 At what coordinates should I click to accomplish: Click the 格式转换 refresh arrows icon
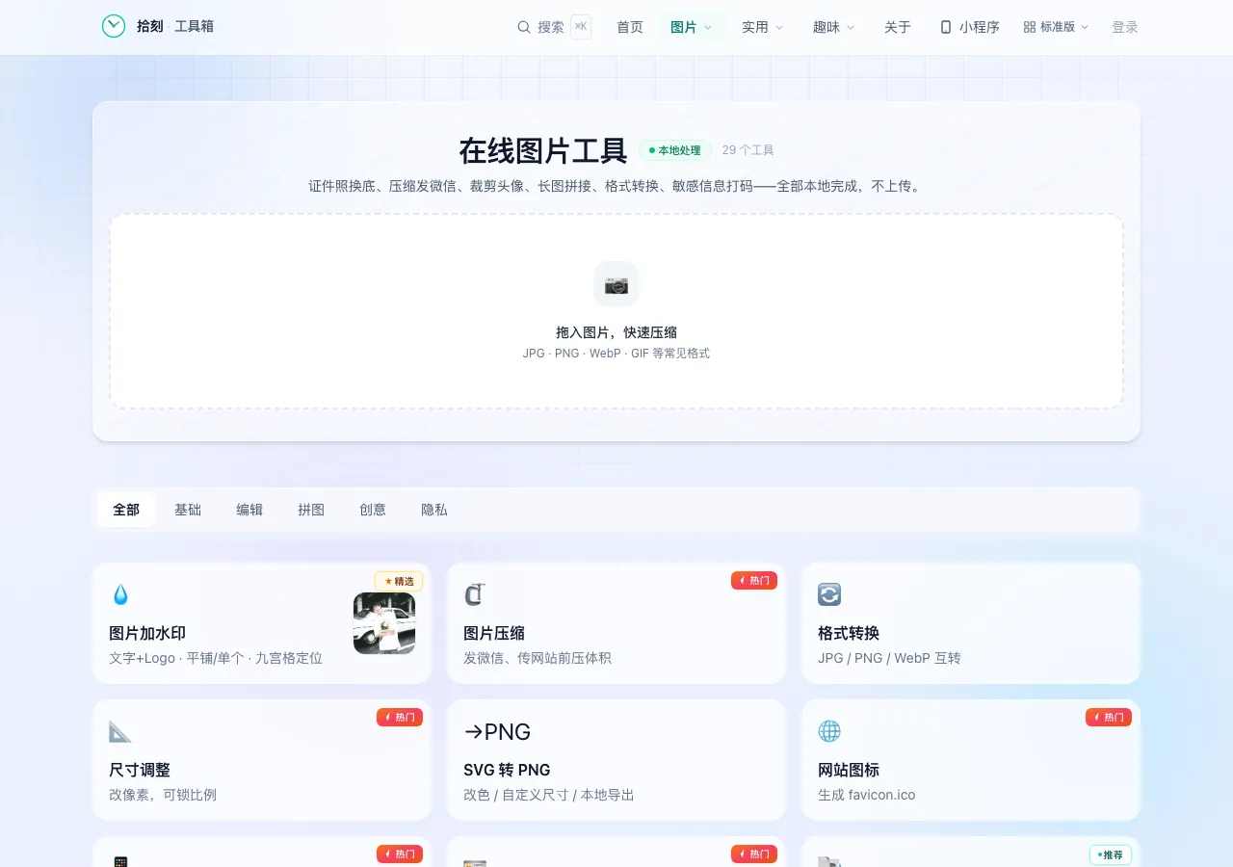(x=829, y=594)
